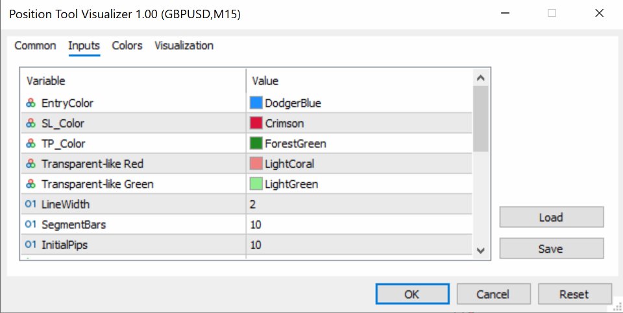Open the Colors tab
The height and width of the screenshot is (313, 623).
[127, 45]
